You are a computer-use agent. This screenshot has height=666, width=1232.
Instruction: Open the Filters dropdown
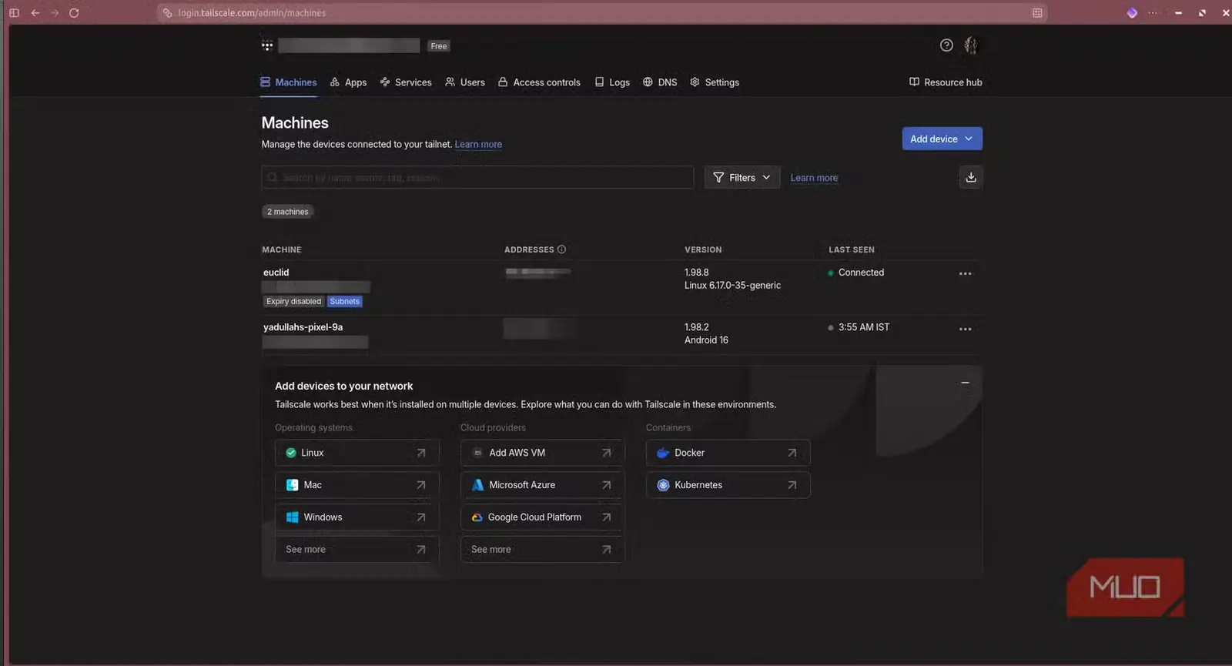pyautogui.click(x=742, y=178)
